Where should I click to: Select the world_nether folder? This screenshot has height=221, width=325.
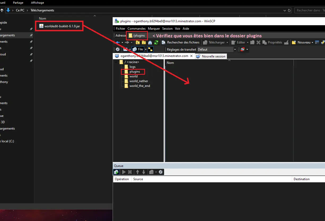click(x=139, y=81)
